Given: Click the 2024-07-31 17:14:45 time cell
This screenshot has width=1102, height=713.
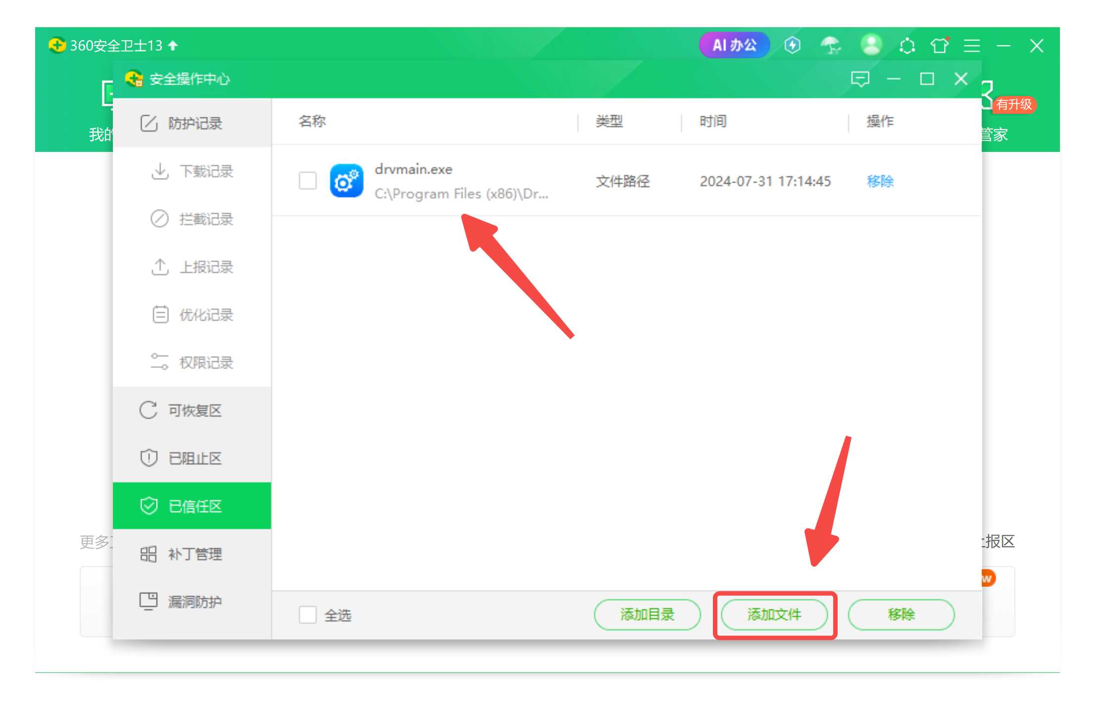Looking at the screenshot, I should click(765, 181).
